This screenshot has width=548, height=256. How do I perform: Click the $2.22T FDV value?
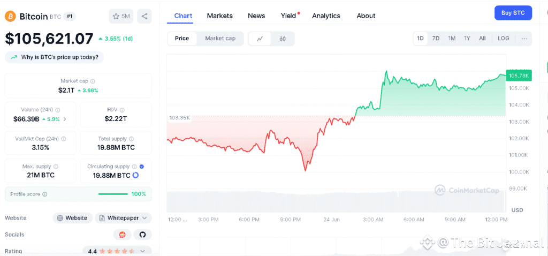(116, 119)
